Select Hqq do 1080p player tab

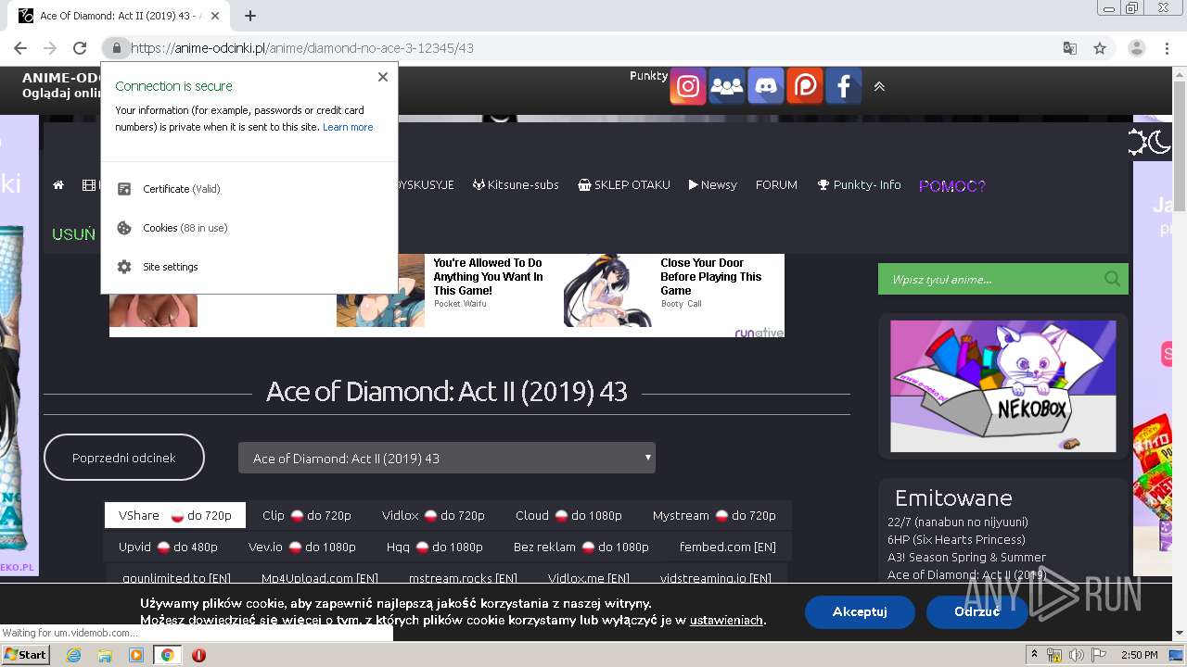click(435, 547)
